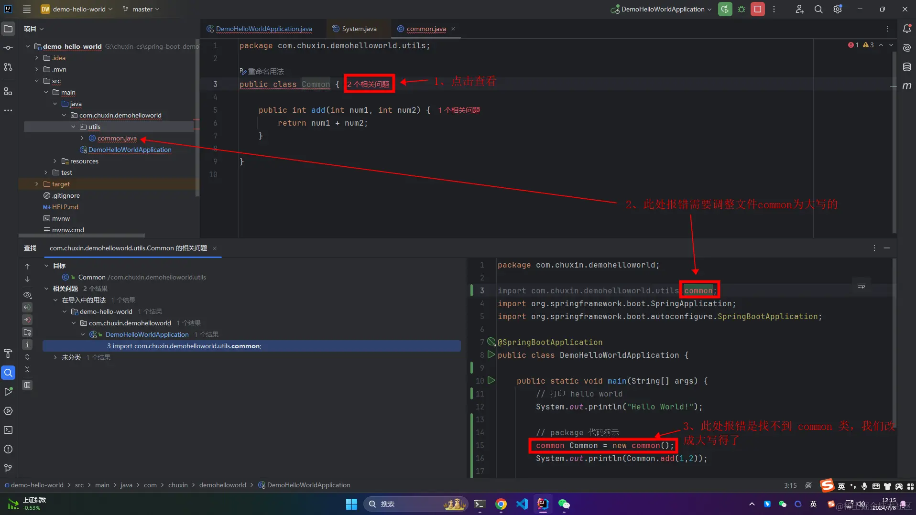Open the error count indicator in editor
Screen dimensions: 916x515
click(x=853, y=45)
